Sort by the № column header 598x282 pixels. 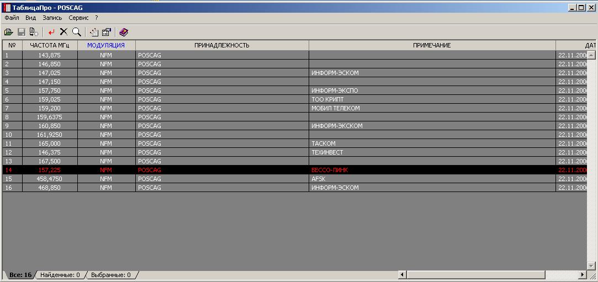coord(12,45)
